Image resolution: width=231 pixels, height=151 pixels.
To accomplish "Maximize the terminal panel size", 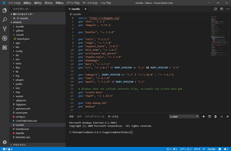I will [222, 117].
